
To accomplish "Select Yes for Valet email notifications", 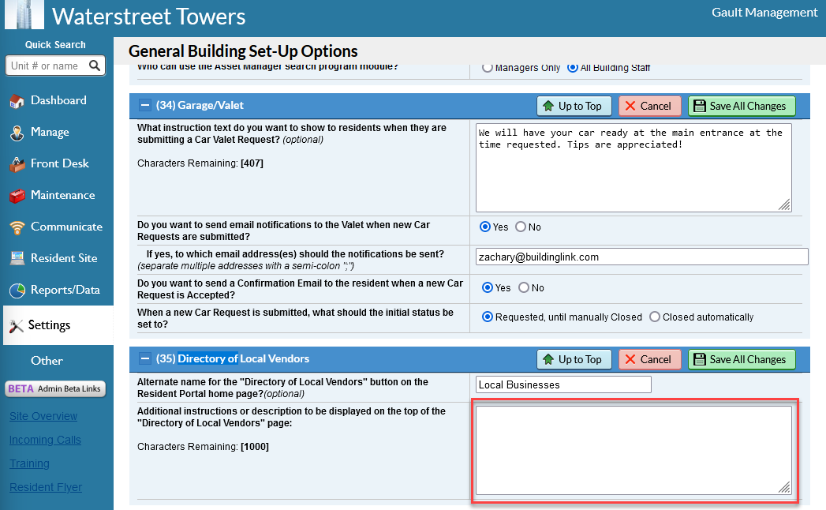I will coord(485,227).
